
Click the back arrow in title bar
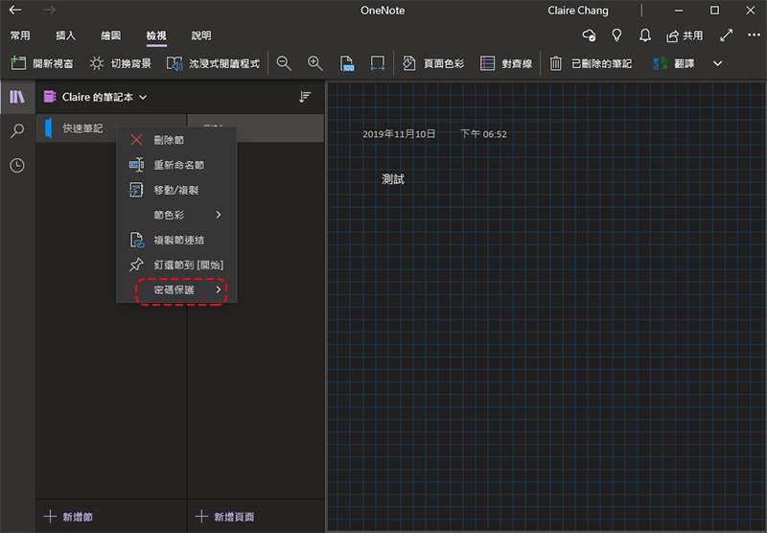point(15,10)
